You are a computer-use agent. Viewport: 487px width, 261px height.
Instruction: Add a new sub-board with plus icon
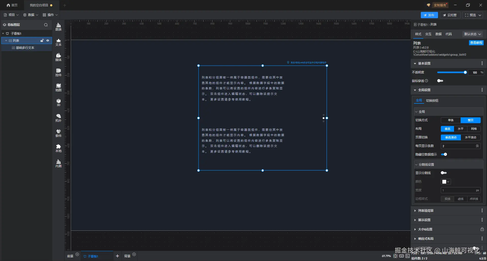tap(117, 256)
